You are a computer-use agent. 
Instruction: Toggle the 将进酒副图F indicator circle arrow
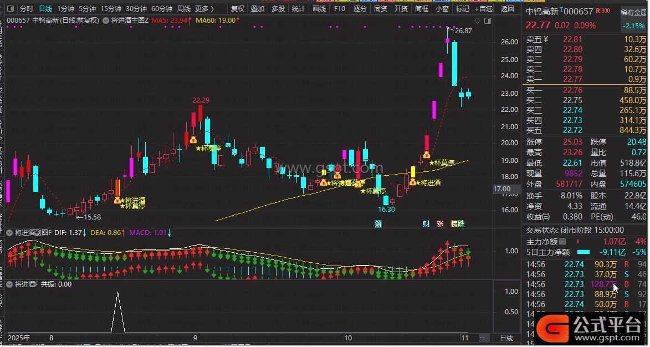coord(9,232)
